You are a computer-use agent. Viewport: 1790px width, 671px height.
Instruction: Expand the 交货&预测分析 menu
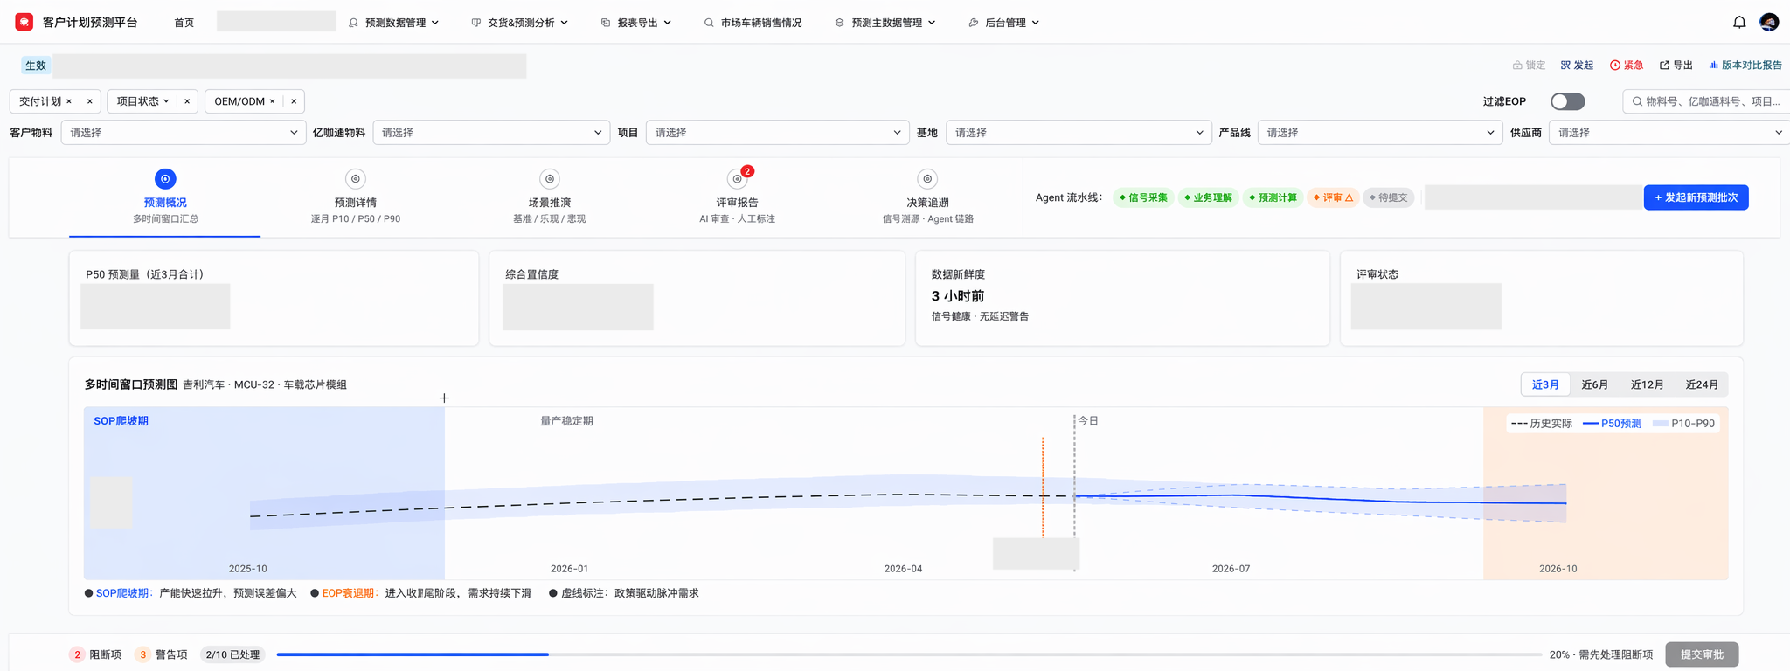click(520, 23)
